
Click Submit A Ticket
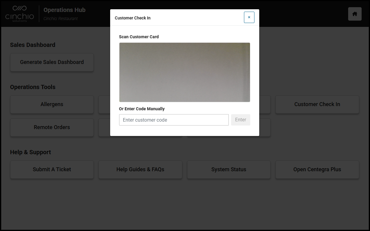point(52,169)
